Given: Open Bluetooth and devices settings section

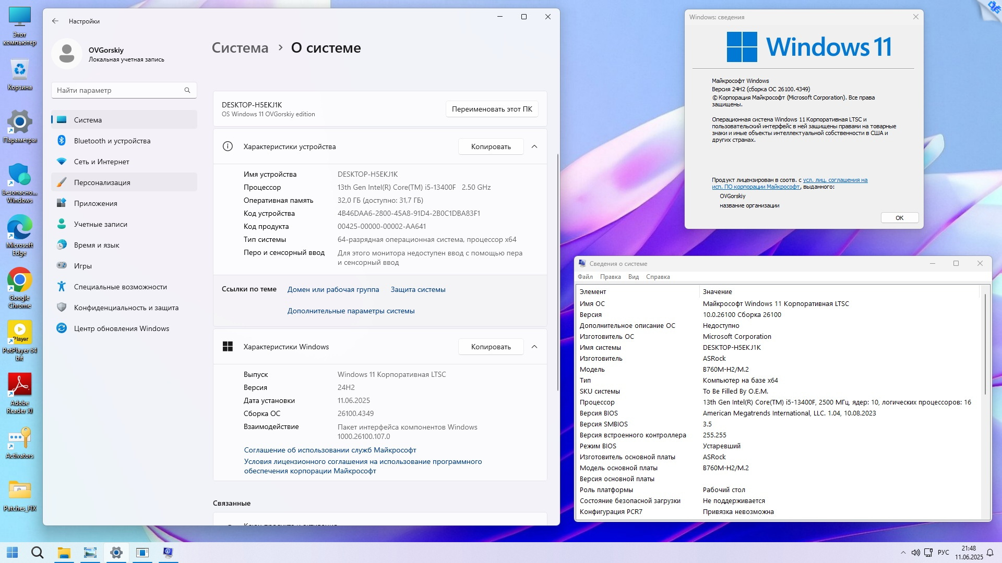Looking at the screenshot, I should (112, 141).
